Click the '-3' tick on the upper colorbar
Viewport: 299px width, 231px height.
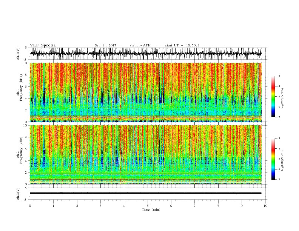tap(278, 76)
